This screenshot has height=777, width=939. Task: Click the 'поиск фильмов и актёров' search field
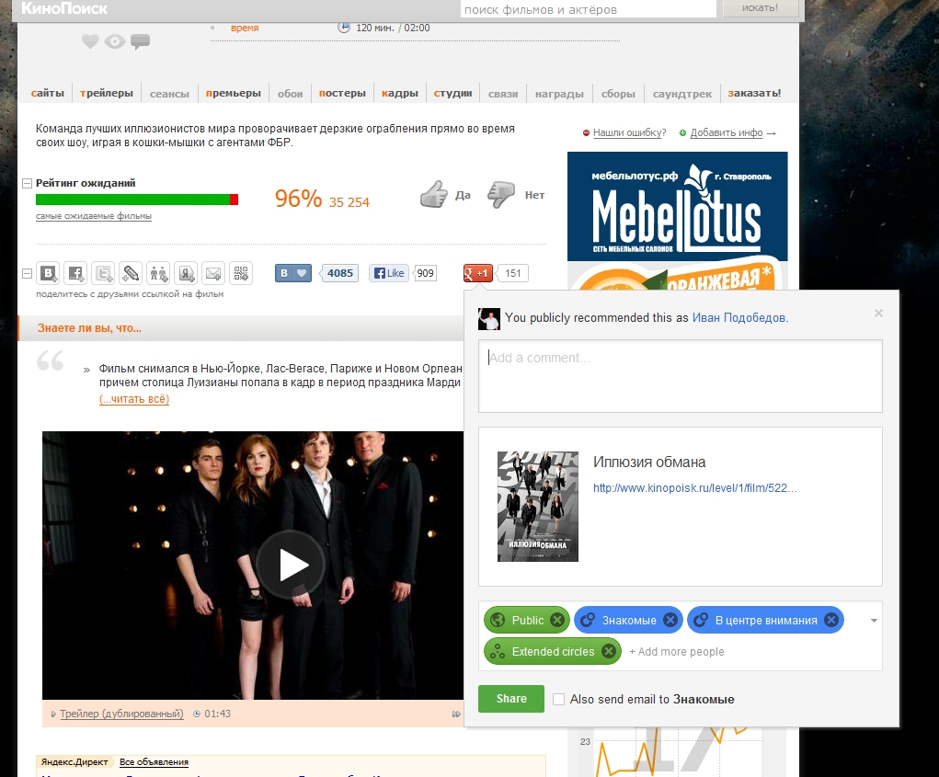[588, 9]
